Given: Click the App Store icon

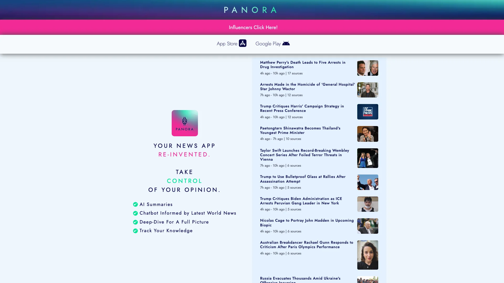Looking at the screenshot, I should pyautogui.click(x=243, y=43).
